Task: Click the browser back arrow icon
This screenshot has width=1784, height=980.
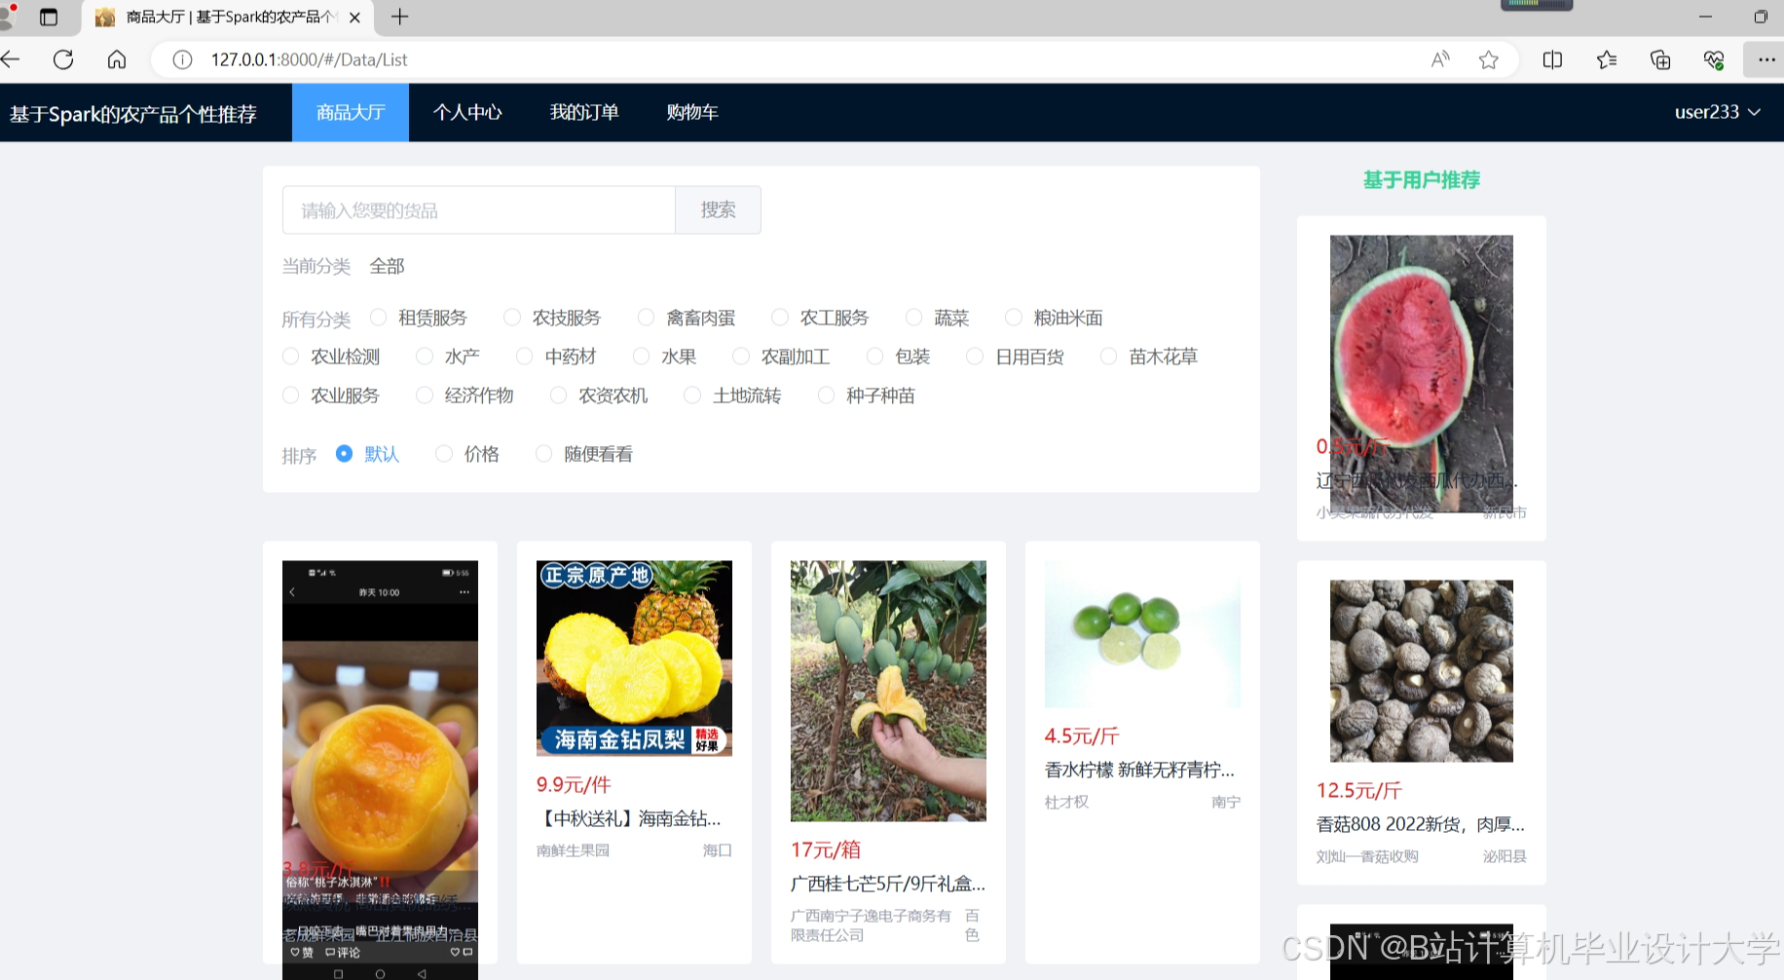Action: pyautogui.click(x=14, y=59)
